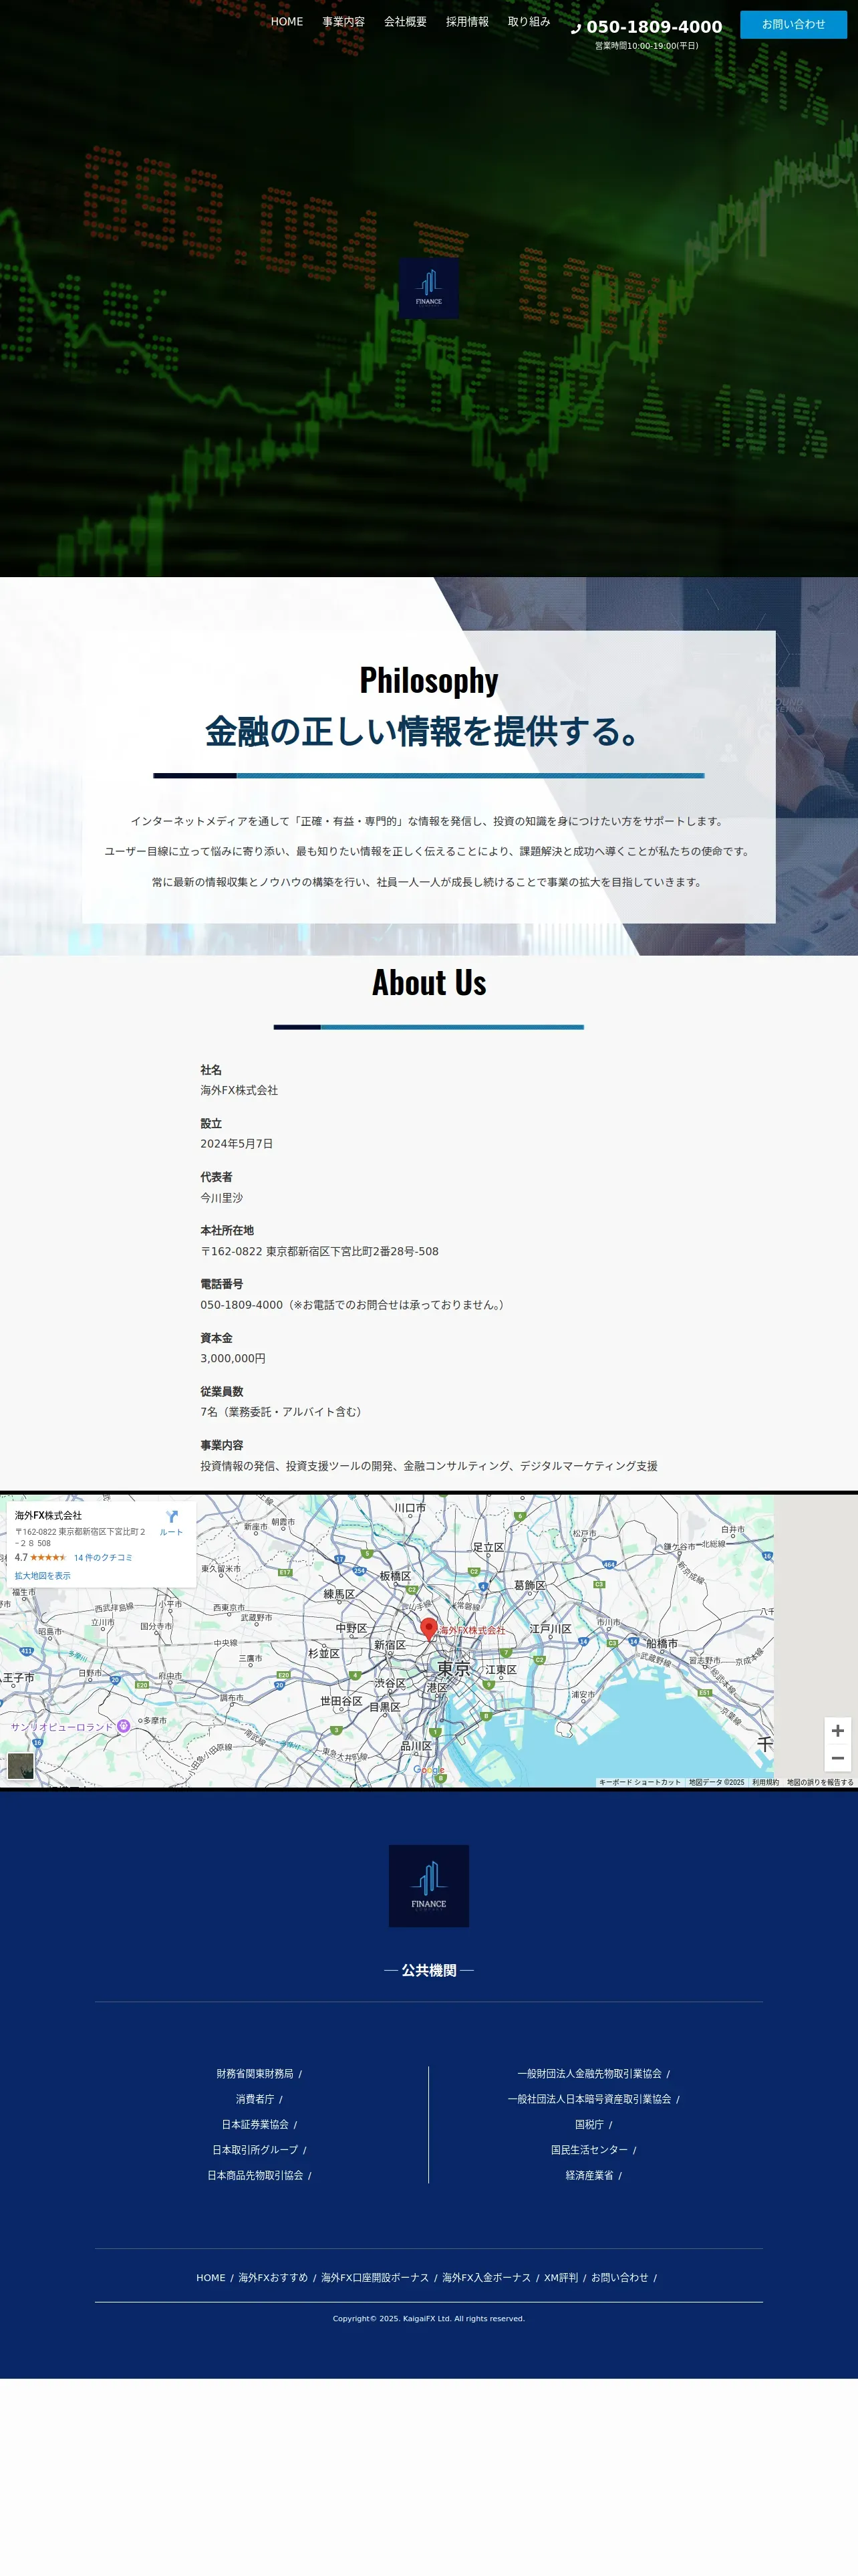The image size is (858, 2576).
Task: Click the XM評判 footer link
Action: (x=561, y=2277)
